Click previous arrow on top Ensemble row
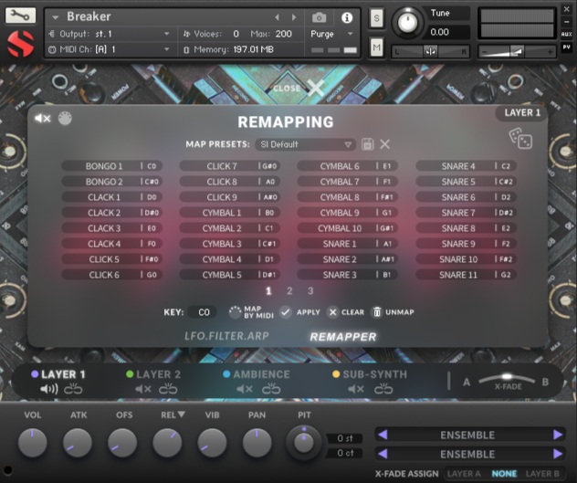Viewport: 577px width, 483px height. coord(383,435)
